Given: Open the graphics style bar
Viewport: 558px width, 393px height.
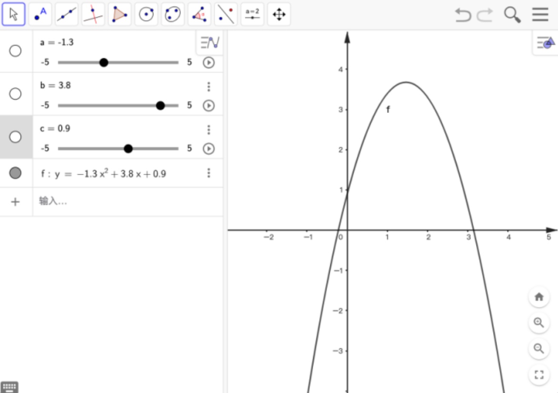Looking at the screenshot, I should click(546, 43).
